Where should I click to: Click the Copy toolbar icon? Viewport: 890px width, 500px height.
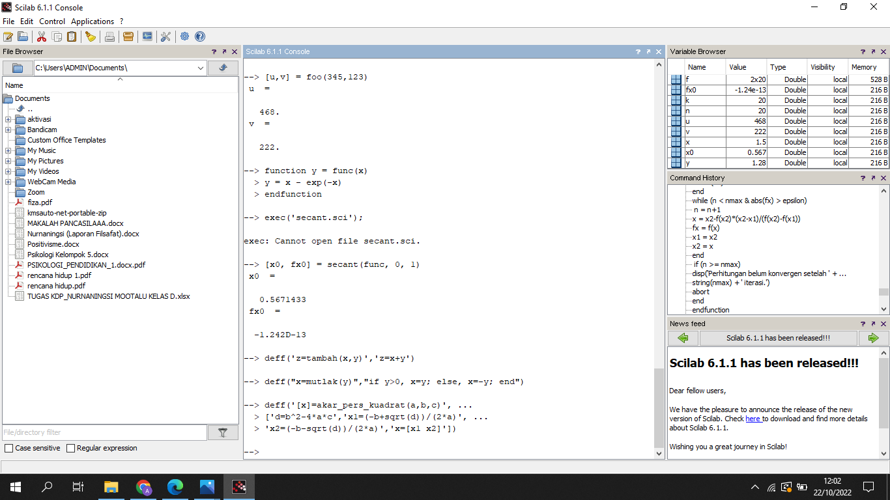pyautogui.click(x=57, y=36)
